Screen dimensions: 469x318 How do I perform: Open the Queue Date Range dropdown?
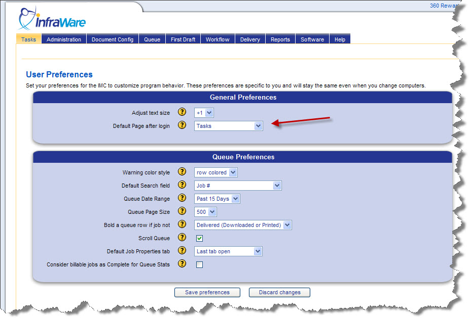(x=217, y=199)
